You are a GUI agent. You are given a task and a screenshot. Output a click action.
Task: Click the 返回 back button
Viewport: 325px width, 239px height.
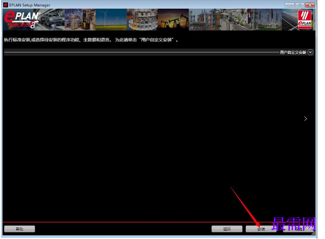pyautogui.click(x=227, y=229)
